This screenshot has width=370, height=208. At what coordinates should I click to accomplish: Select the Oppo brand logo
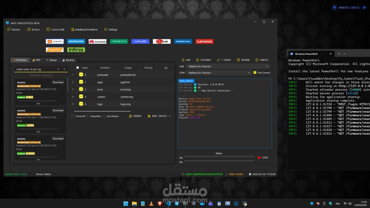coord(119,41)
